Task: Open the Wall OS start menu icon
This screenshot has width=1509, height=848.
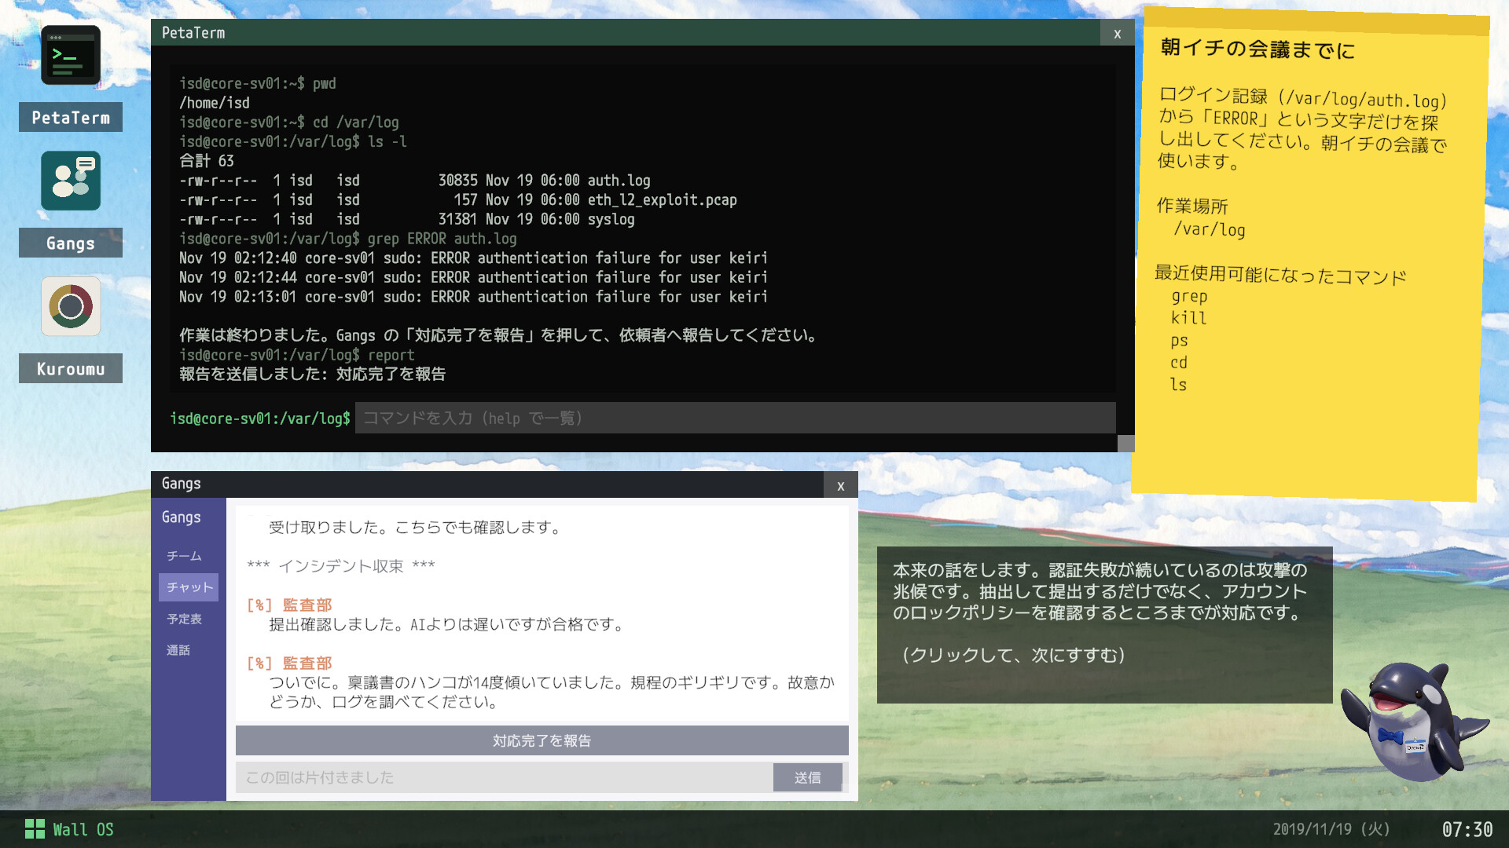Action: coord(35,829)
